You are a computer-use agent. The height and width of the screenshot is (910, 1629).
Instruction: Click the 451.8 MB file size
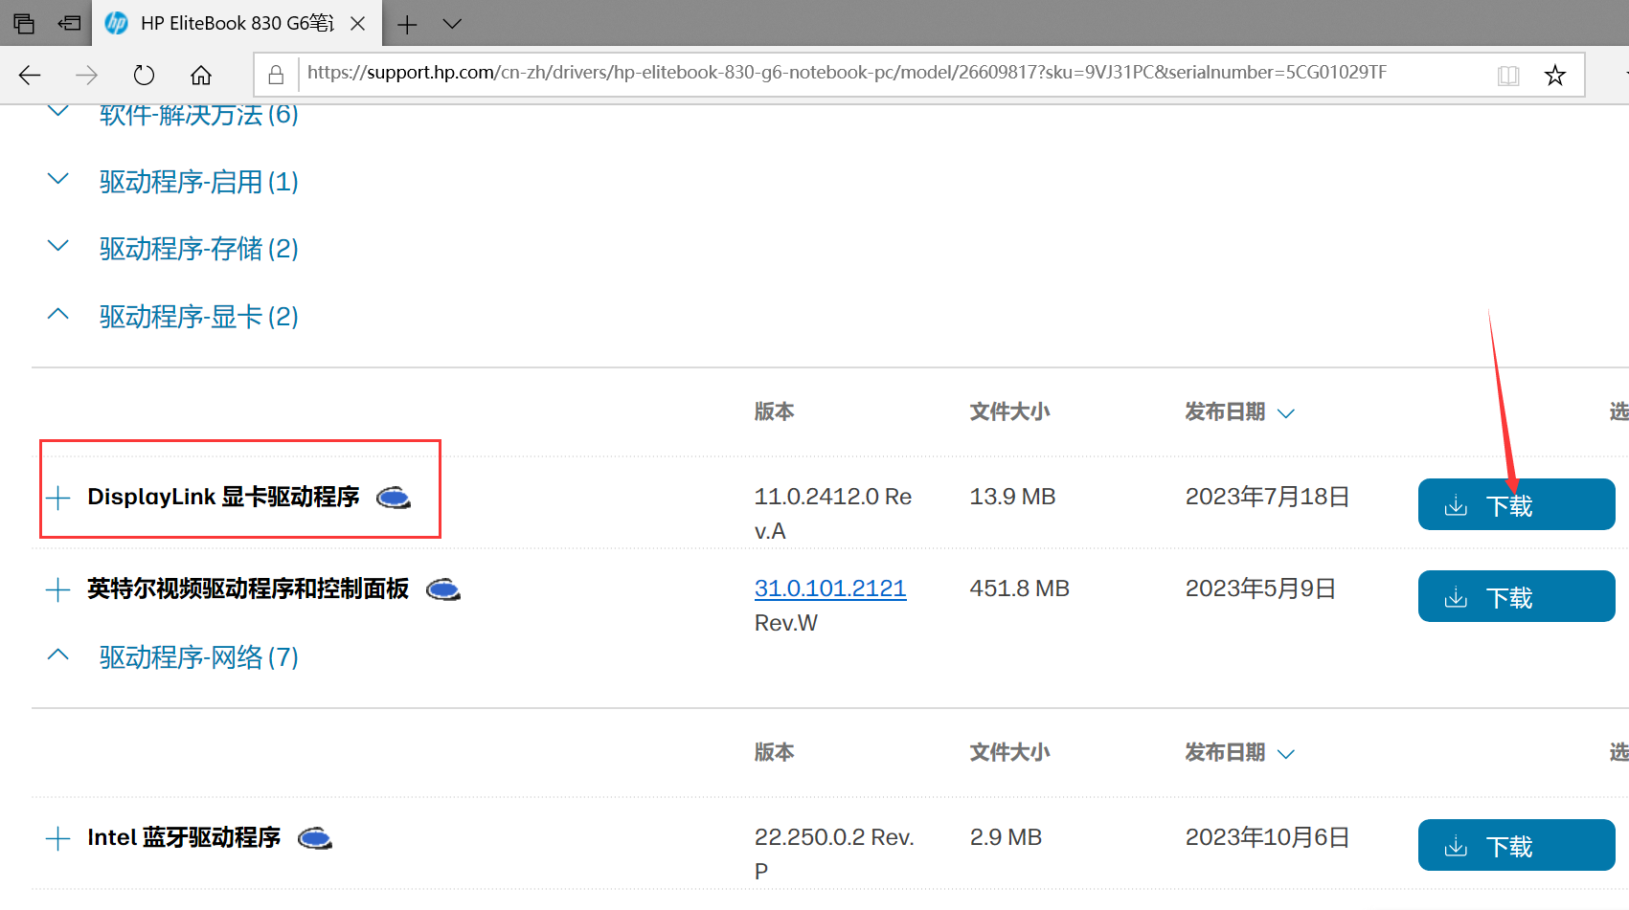[1019, 588]
